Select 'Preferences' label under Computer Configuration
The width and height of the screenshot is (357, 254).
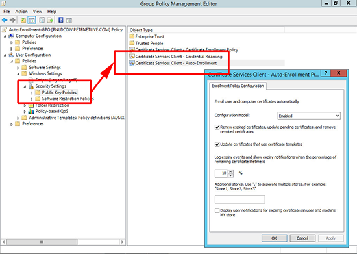(33, 49)
